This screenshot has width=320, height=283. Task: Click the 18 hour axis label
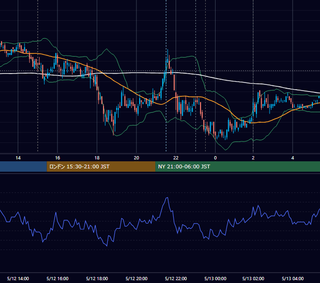[x=97, y=158]
